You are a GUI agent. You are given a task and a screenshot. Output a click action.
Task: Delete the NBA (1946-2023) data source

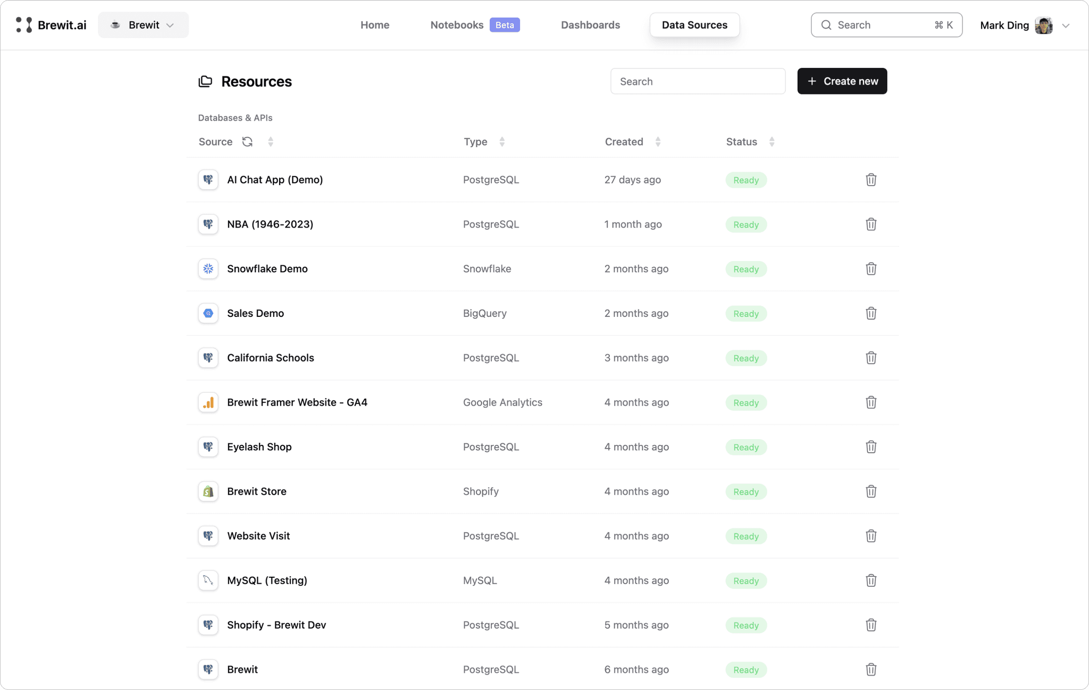870,224
